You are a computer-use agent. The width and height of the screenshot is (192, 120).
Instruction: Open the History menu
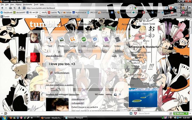coord(18,5)
